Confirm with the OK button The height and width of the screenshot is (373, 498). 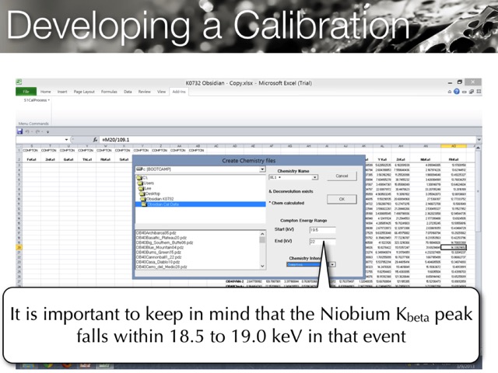pyautogui.click(x=341, y=199)
